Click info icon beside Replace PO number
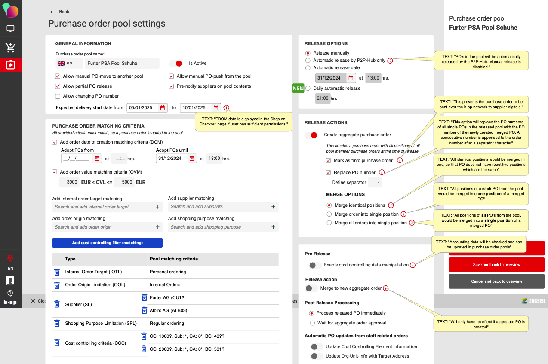 click(x=382, y=172)
